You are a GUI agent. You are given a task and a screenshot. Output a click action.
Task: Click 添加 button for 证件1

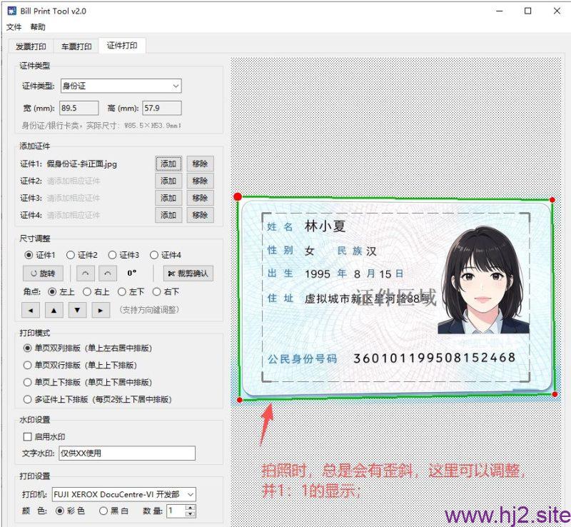tap(168, 164)
